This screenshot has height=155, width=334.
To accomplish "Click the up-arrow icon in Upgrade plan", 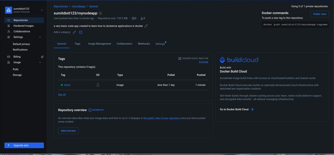I will [x=9, y=145].
